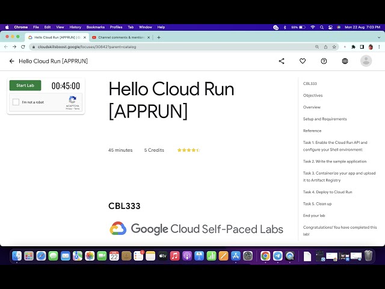Image resolution: width=385 pixels, height=289 pixels.
Task: Go to the Overview section link
Action: click(312, 107)
